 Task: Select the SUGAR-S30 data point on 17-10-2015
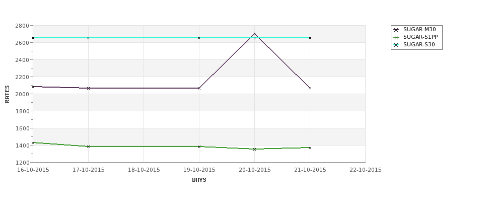pos(88,38)
